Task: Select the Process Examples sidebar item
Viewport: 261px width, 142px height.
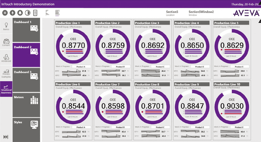Action: point(6,73)
